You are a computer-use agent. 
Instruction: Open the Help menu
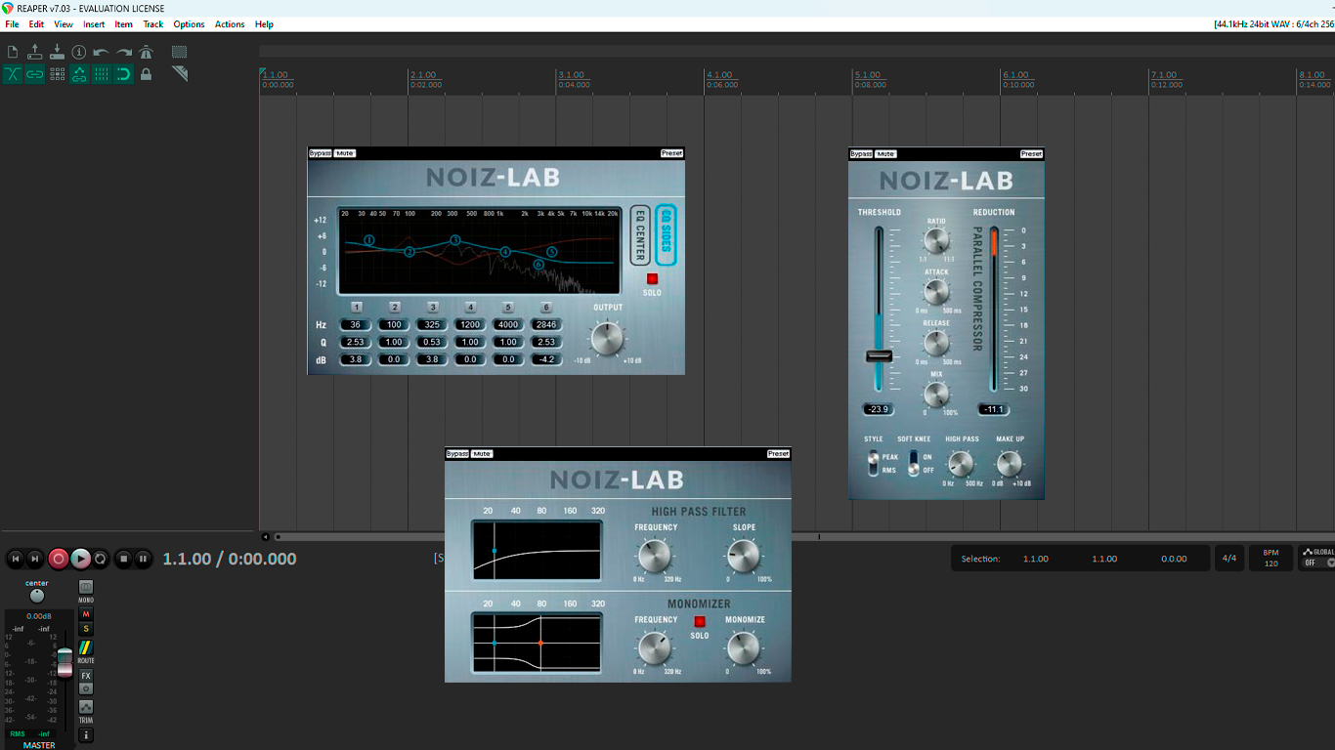point(264,24)
